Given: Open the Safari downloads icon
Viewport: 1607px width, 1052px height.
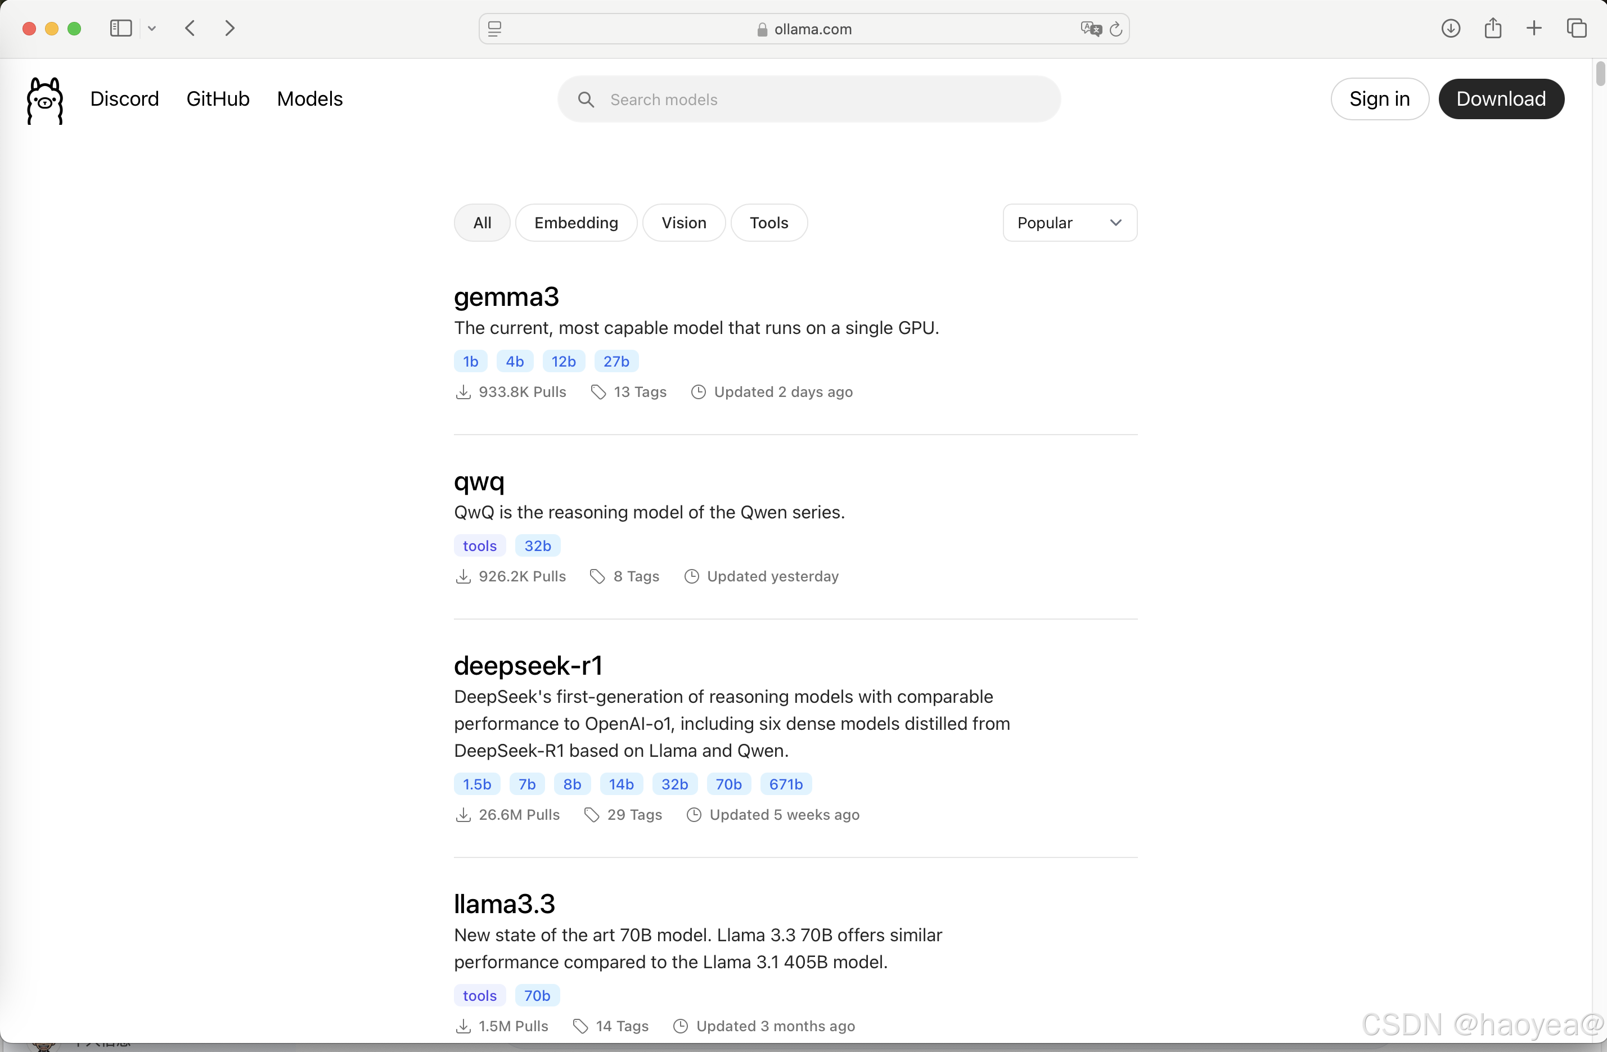Looking at the screenshot, I should [1451, 28].
